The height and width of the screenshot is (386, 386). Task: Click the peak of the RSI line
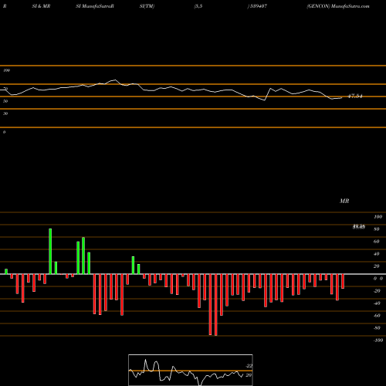pyautogui.click(x=115, y=80)
